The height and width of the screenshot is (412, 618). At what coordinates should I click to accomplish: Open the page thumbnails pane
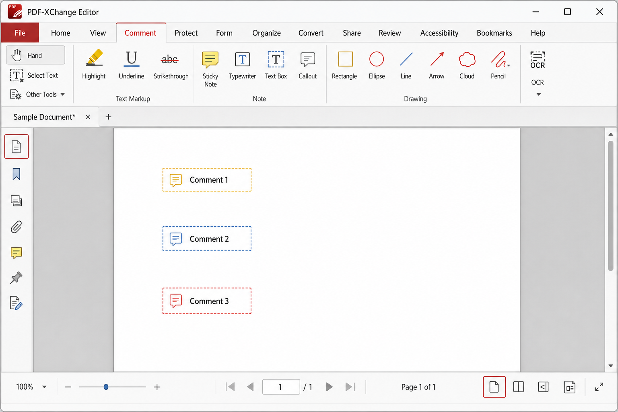16,146
